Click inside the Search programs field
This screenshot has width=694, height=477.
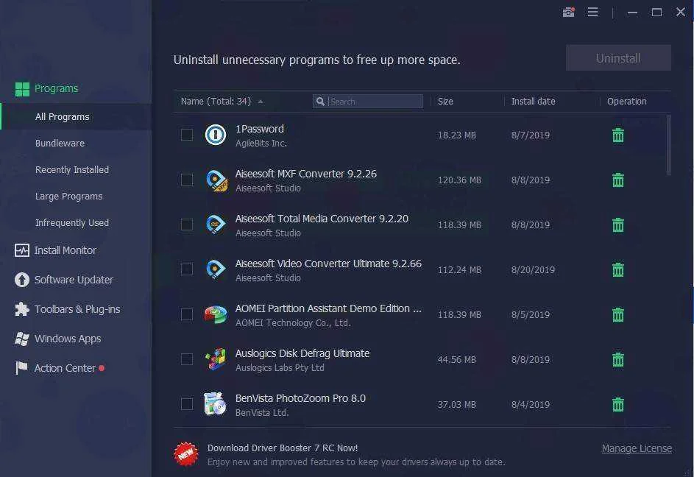[368, 102]
